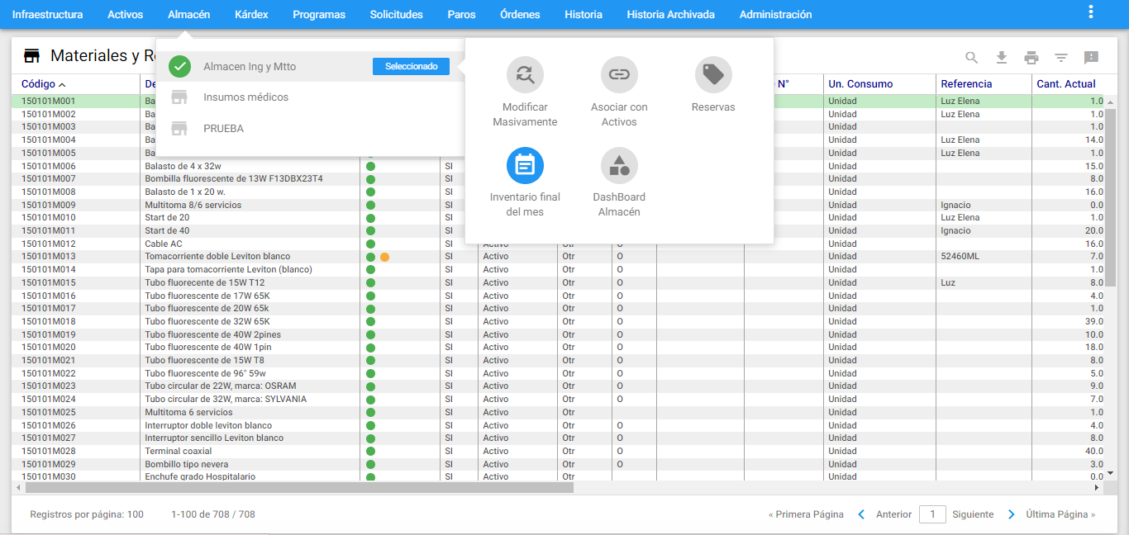Click Registros por página: 100
The height and width of the screenshot is (535, 1129).
[87, 514]
